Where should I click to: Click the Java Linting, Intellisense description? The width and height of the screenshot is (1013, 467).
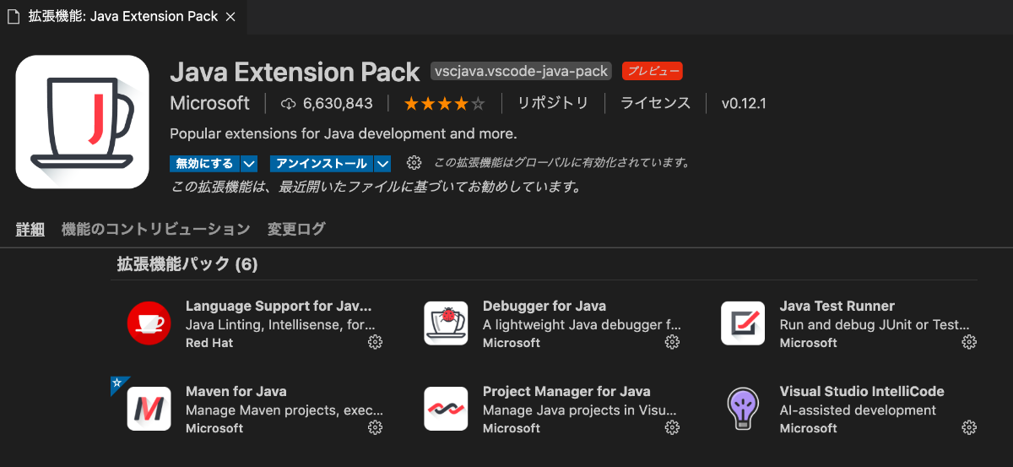pos(280,324)
